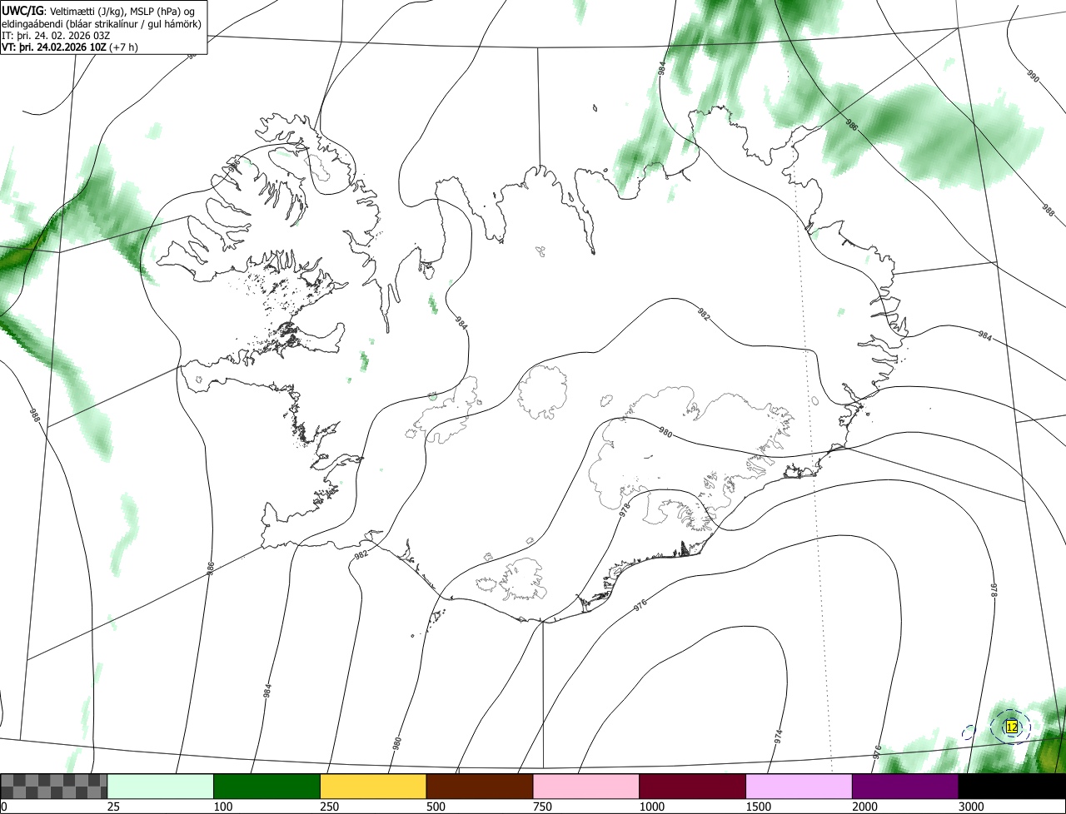Viewport: 1066px width, 814px height.
Task: Click the 974 isobar label
Action: 778,736
